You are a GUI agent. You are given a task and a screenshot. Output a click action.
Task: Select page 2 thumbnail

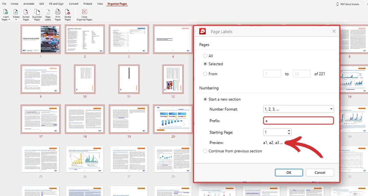coord(85,39)
